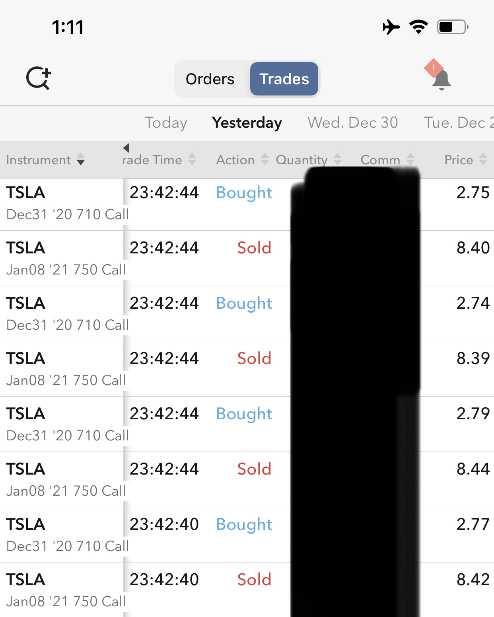Tap the left scroll arrow above Trade Time
494x617 pixels.
tap(126, 148)
